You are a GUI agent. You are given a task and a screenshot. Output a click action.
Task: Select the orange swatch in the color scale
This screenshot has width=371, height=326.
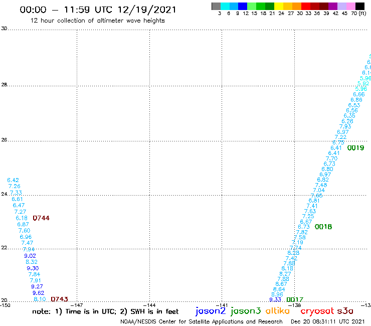tap(297, 6)
